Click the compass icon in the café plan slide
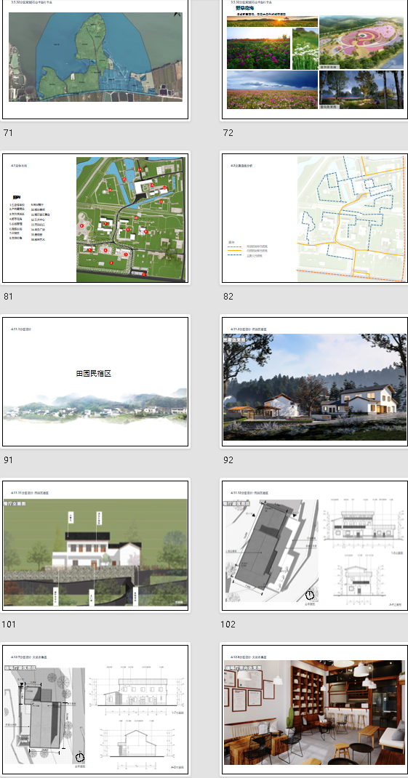The width and height of the screenshot is (408, 778). tap(79, 758)
